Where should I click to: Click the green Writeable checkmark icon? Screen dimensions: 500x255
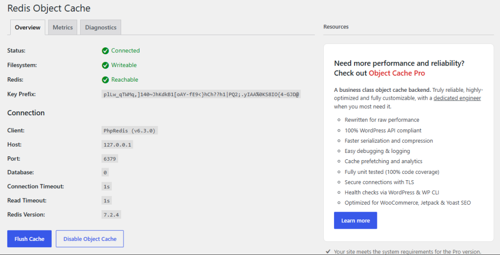(105, 65)
